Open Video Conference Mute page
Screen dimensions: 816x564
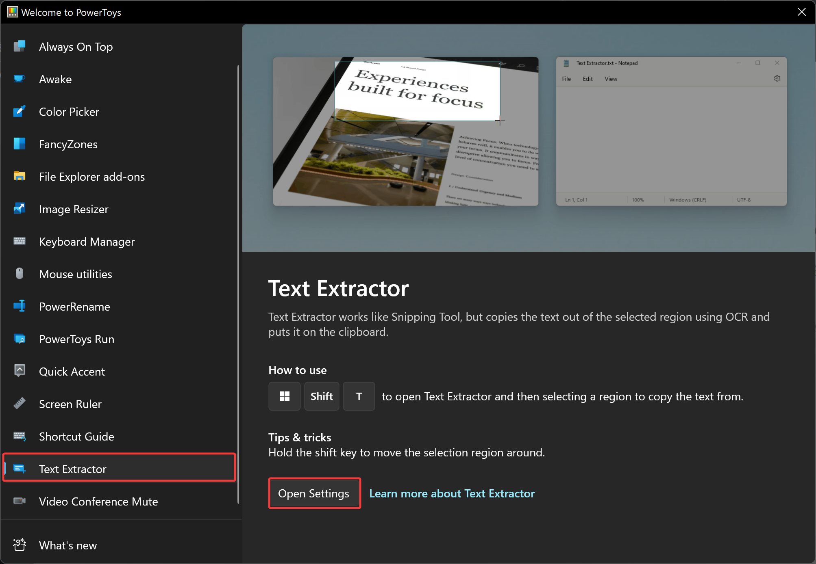119,501
